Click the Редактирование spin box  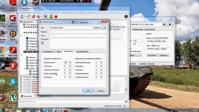[x=67, y=73]
